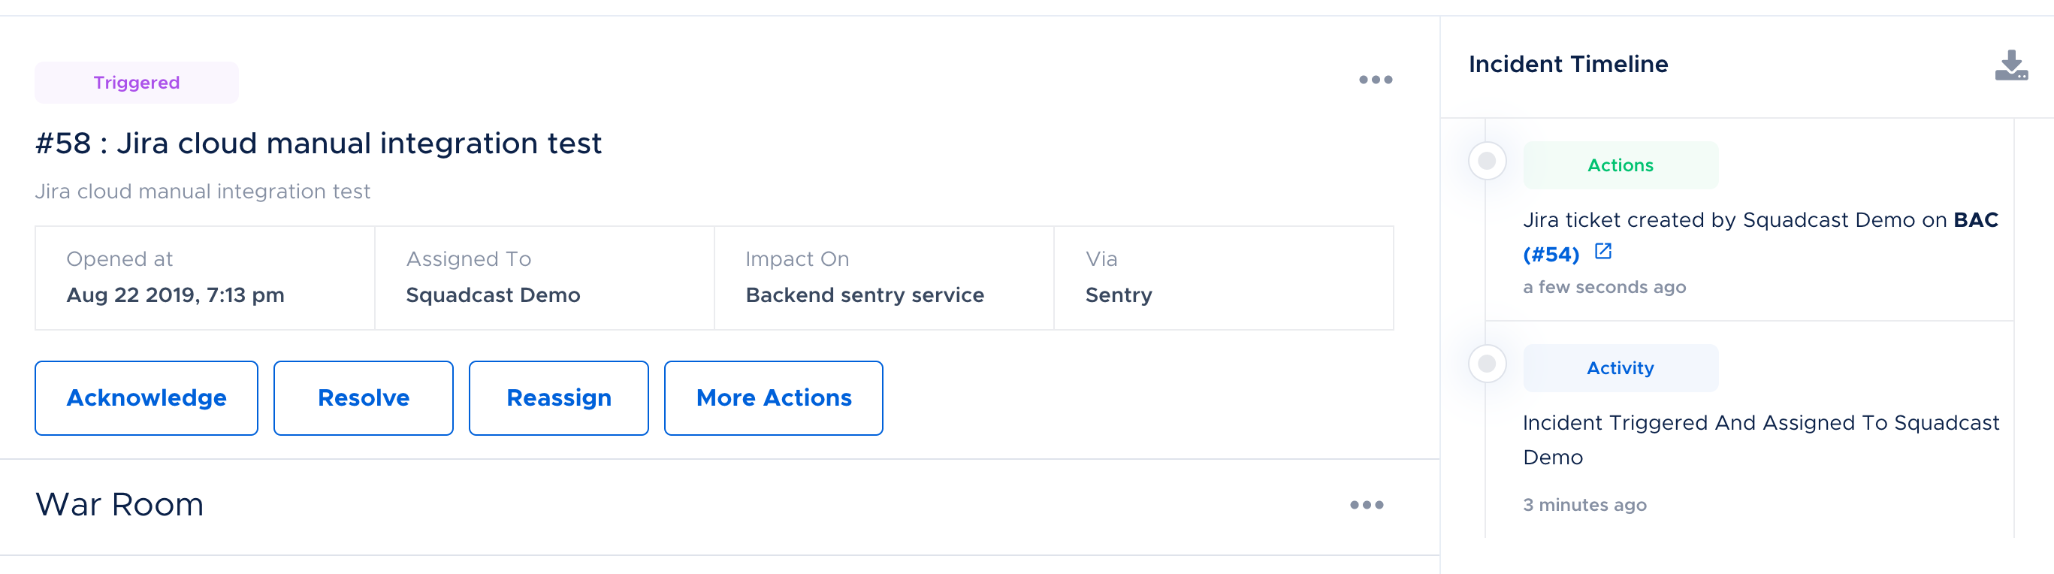The image size is (2054, 574).
Task: Click the Activity timeline marker circle
Action: (1486, 364)
